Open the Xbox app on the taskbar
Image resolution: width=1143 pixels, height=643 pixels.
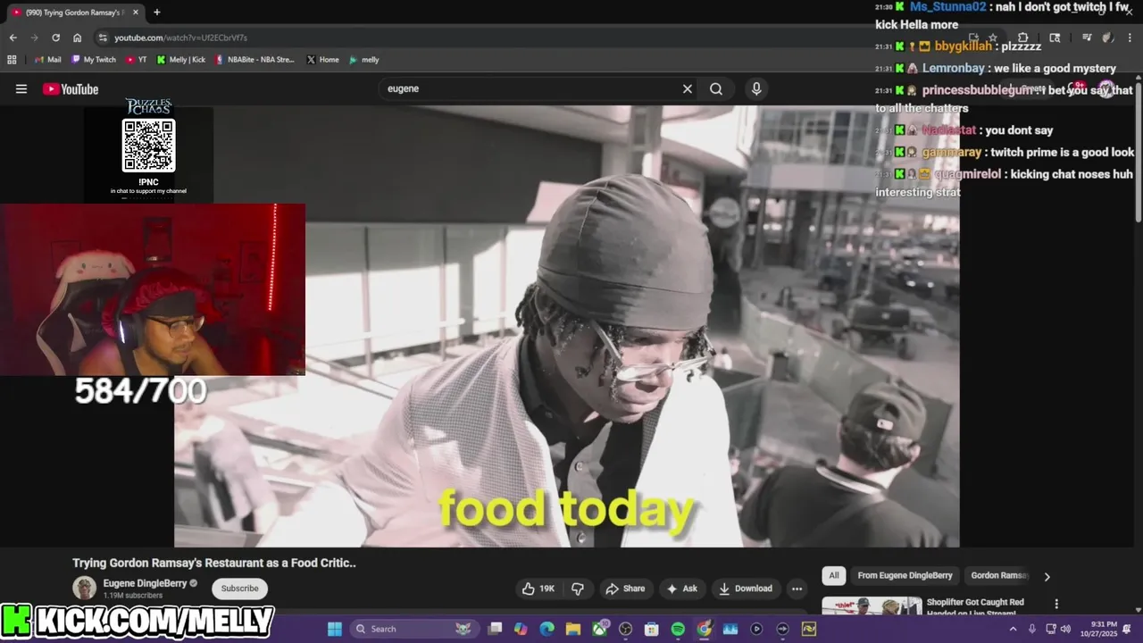tap(599, 629)
